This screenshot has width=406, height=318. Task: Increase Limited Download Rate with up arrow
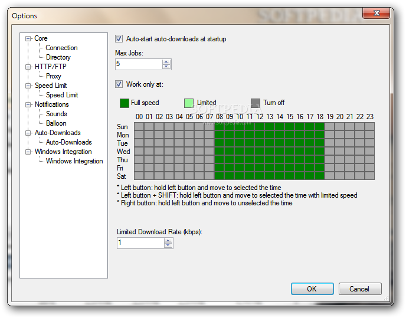[168, 241]
